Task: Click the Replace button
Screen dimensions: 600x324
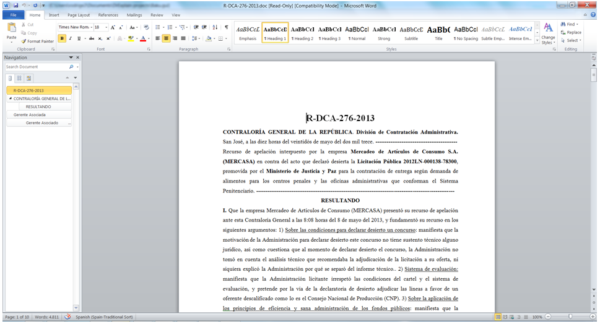Action: tap(571, 33)
